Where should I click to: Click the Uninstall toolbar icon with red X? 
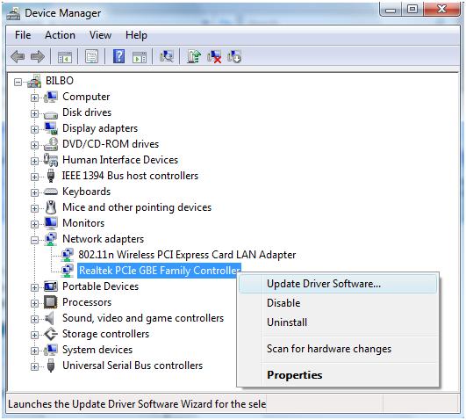point(215,56)
